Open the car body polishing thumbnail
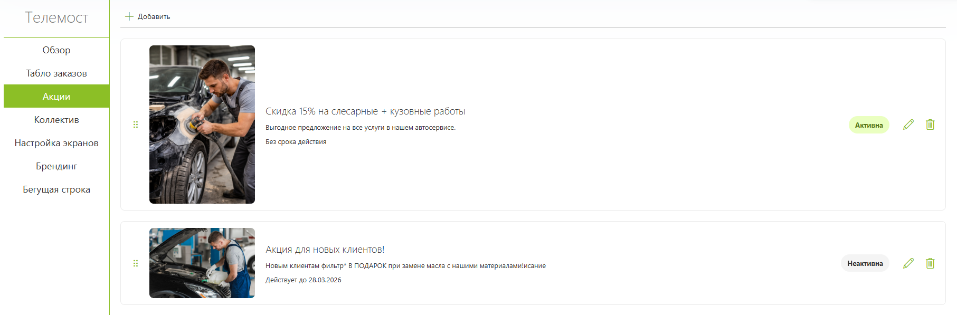The image size is (957, 315). coord(202,125)
